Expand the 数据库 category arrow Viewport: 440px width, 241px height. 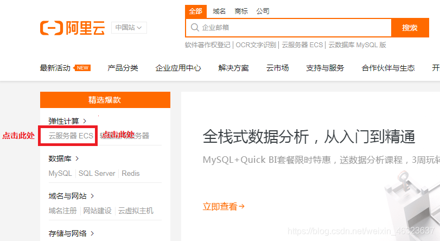[x=77, y=158]
